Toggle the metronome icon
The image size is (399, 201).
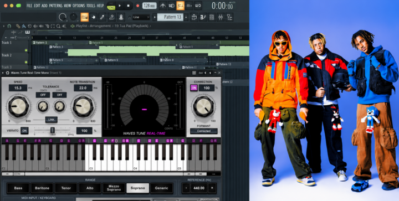tap(163, 6)
